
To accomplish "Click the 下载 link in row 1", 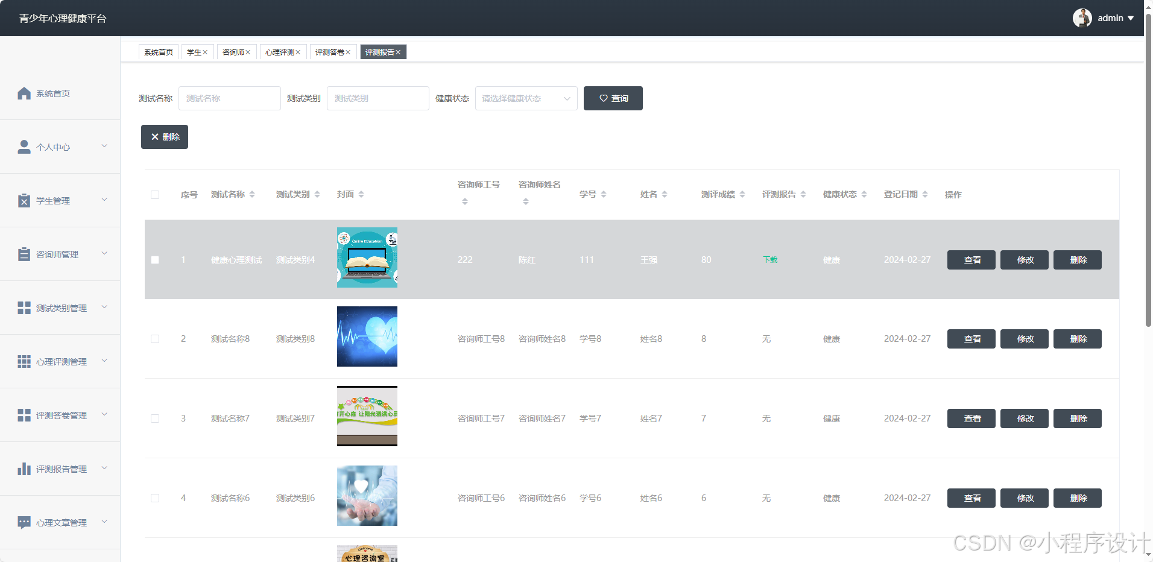I will pyautogui.click(x=770, y=260).
